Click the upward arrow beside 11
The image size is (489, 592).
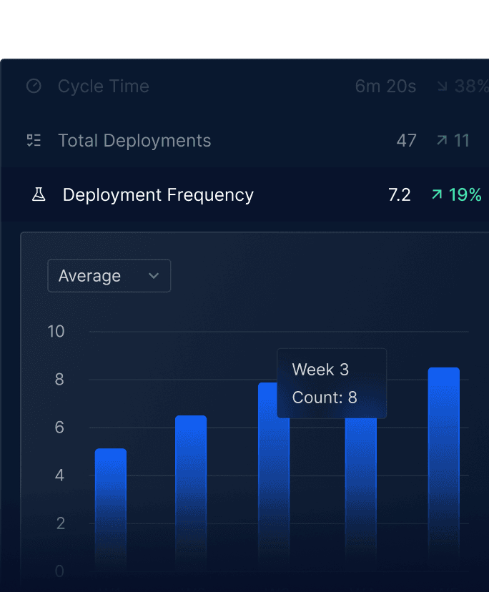tap(442, 140)
